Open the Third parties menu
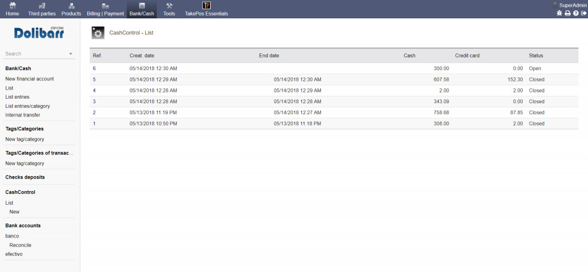 pos(42,9)
